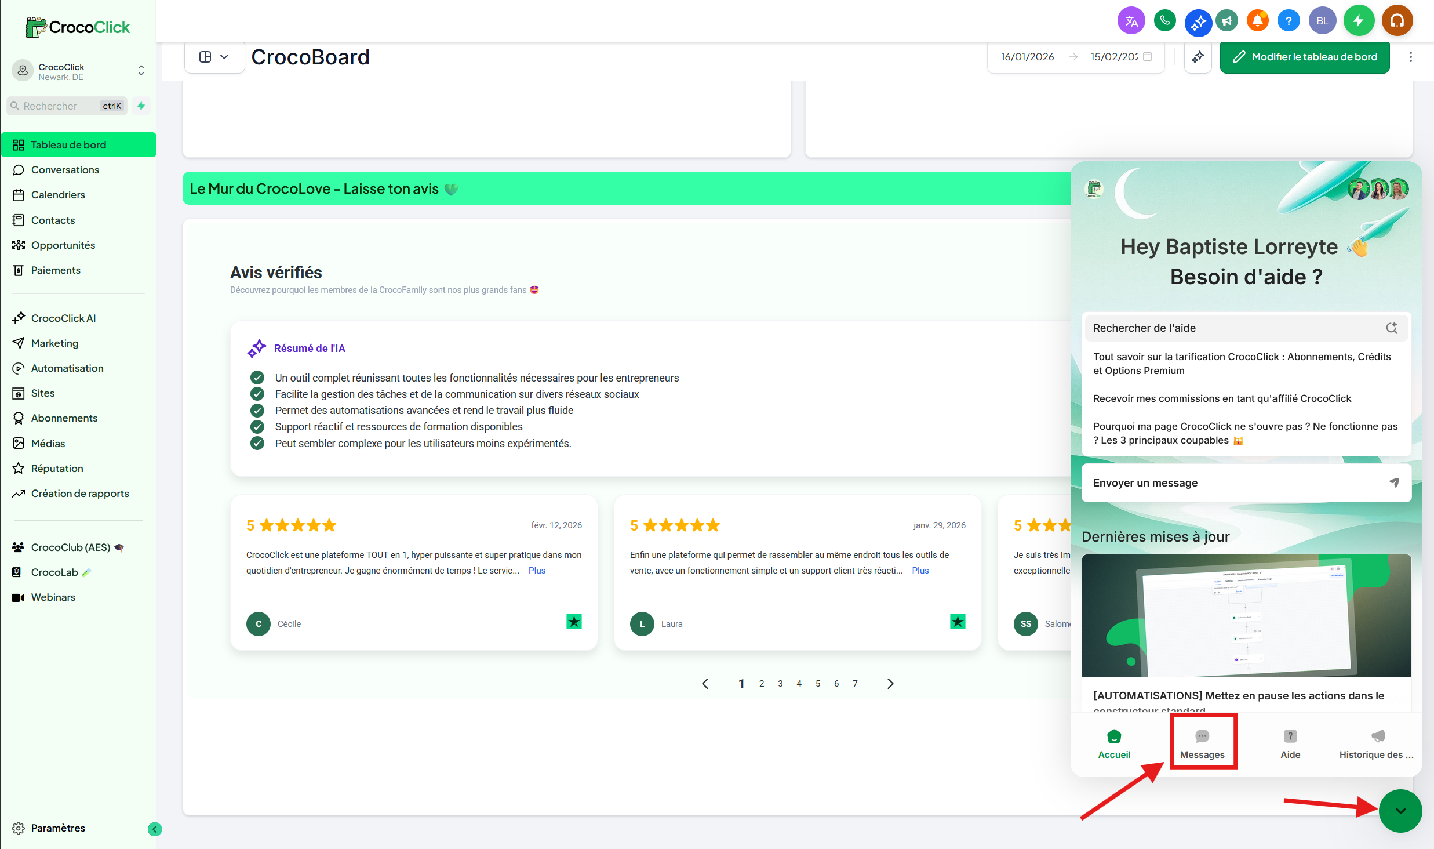Click the lightning icon next to search
The height and width of the screenshot is (849, 1434).
(x=141, y=106)
